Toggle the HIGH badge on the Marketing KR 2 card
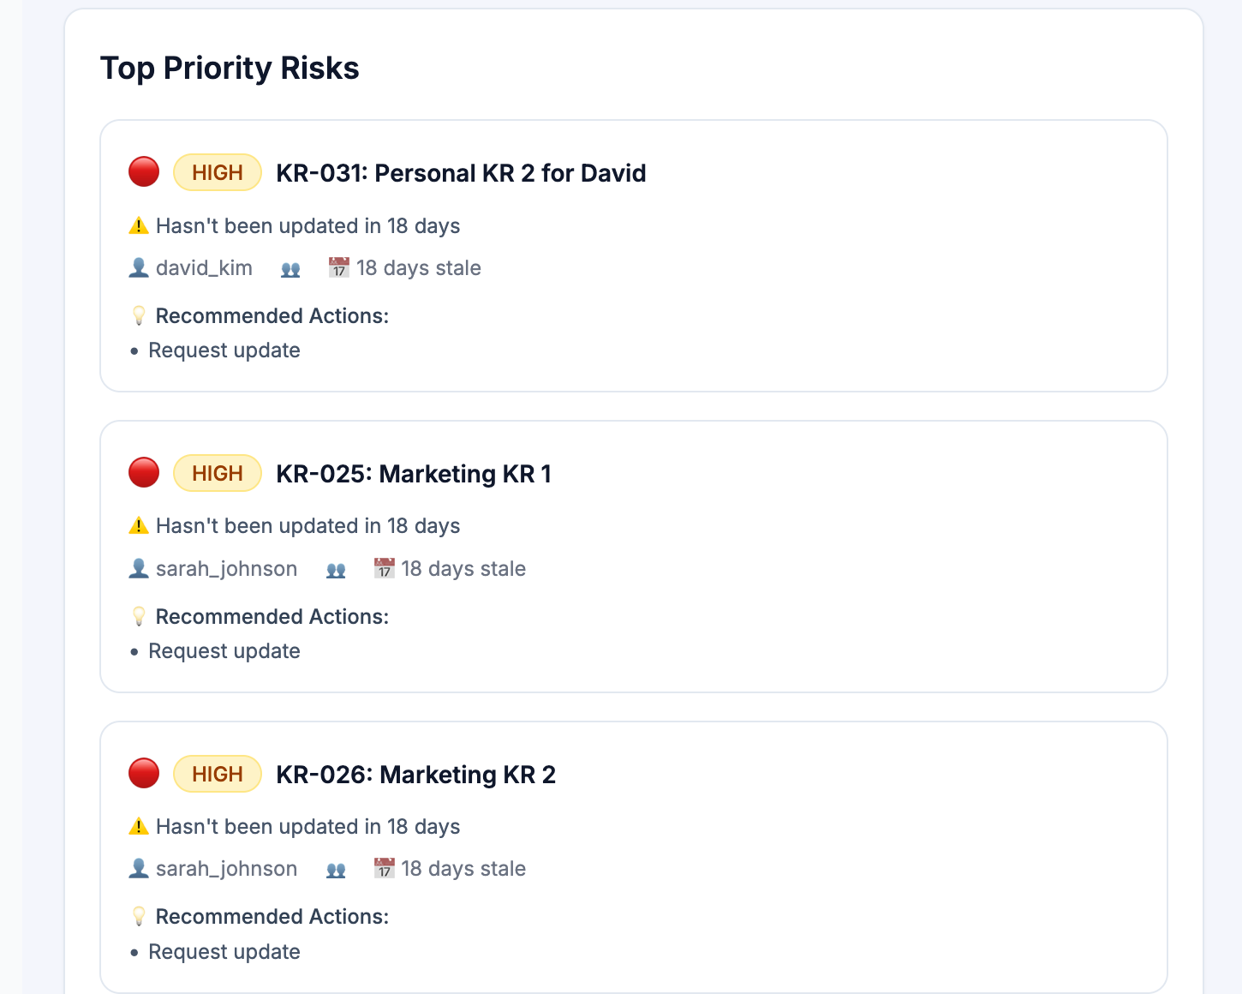 tap(217, 773)
